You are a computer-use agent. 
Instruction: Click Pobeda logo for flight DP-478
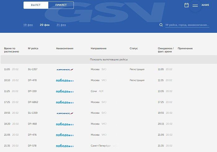point(65,80)
